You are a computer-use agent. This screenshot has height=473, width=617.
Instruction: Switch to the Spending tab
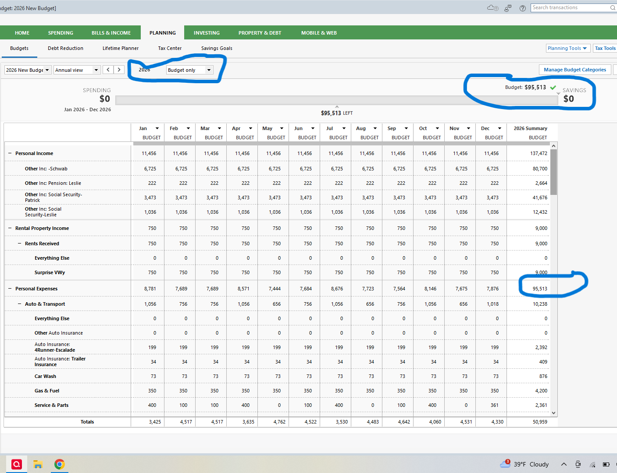(61, 33)
